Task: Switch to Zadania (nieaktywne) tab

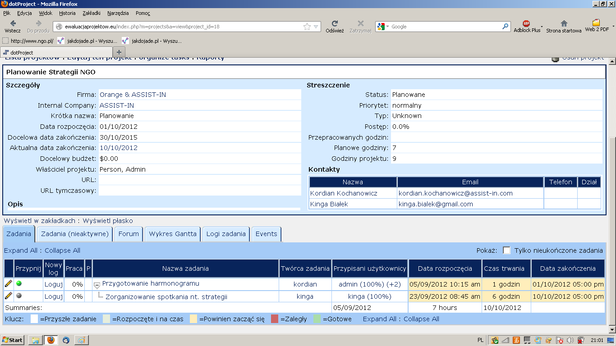Action: pyautogui.click(x=75, y=234)
